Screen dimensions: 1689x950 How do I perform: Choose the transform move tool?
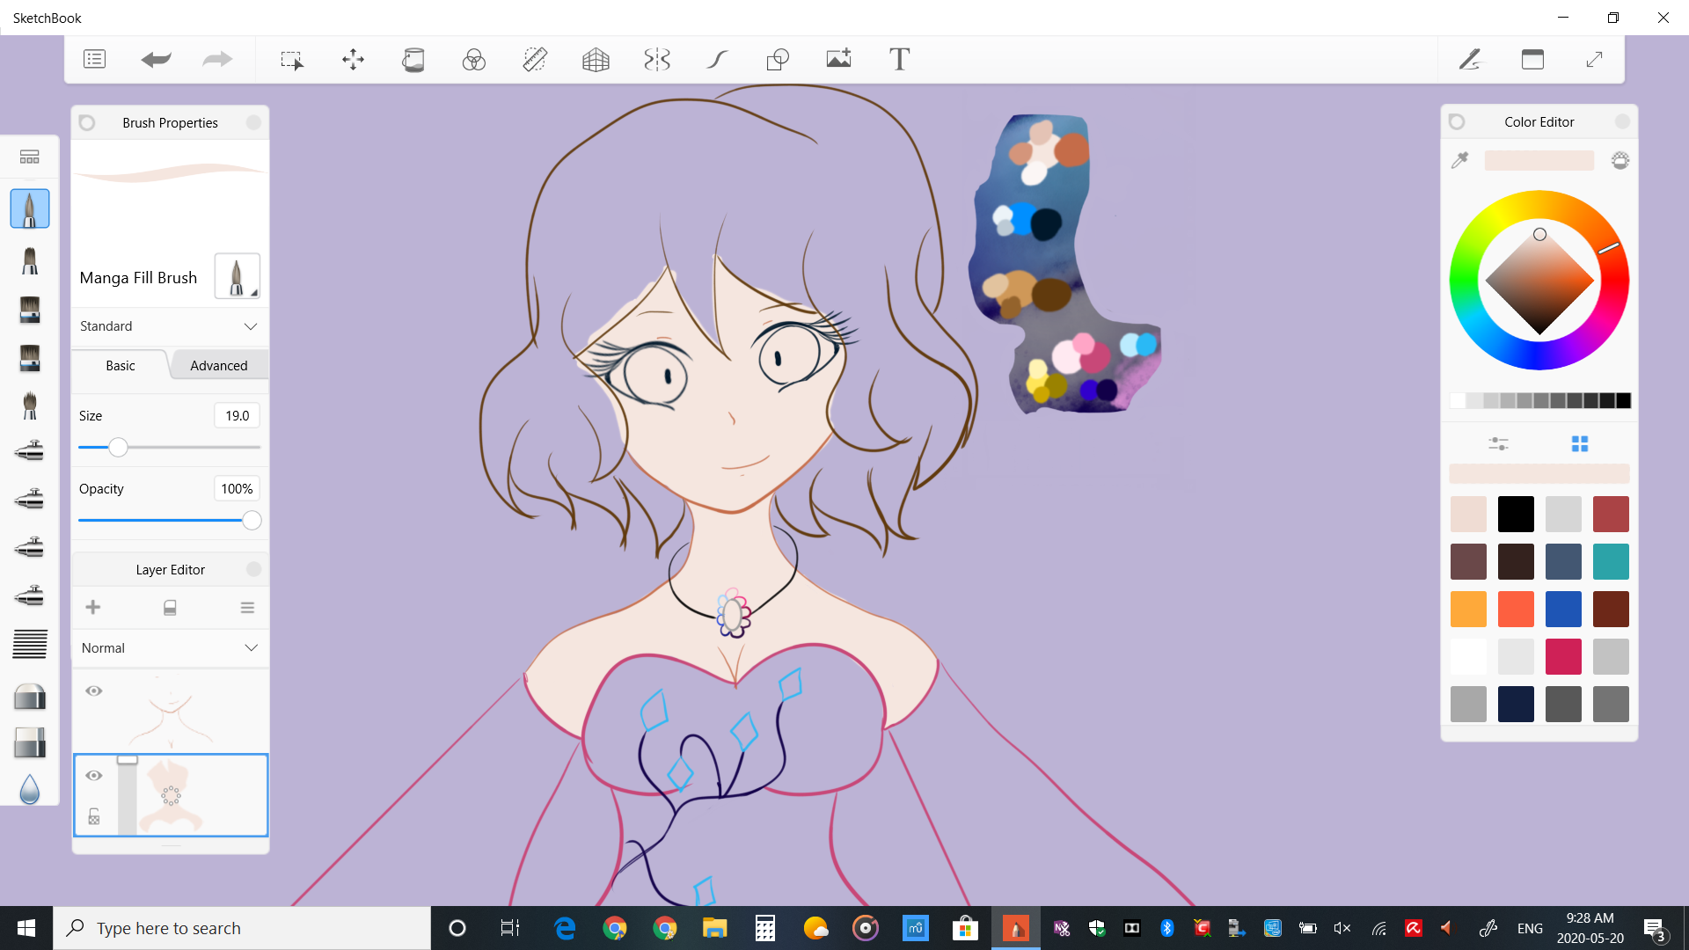[353, 59]
